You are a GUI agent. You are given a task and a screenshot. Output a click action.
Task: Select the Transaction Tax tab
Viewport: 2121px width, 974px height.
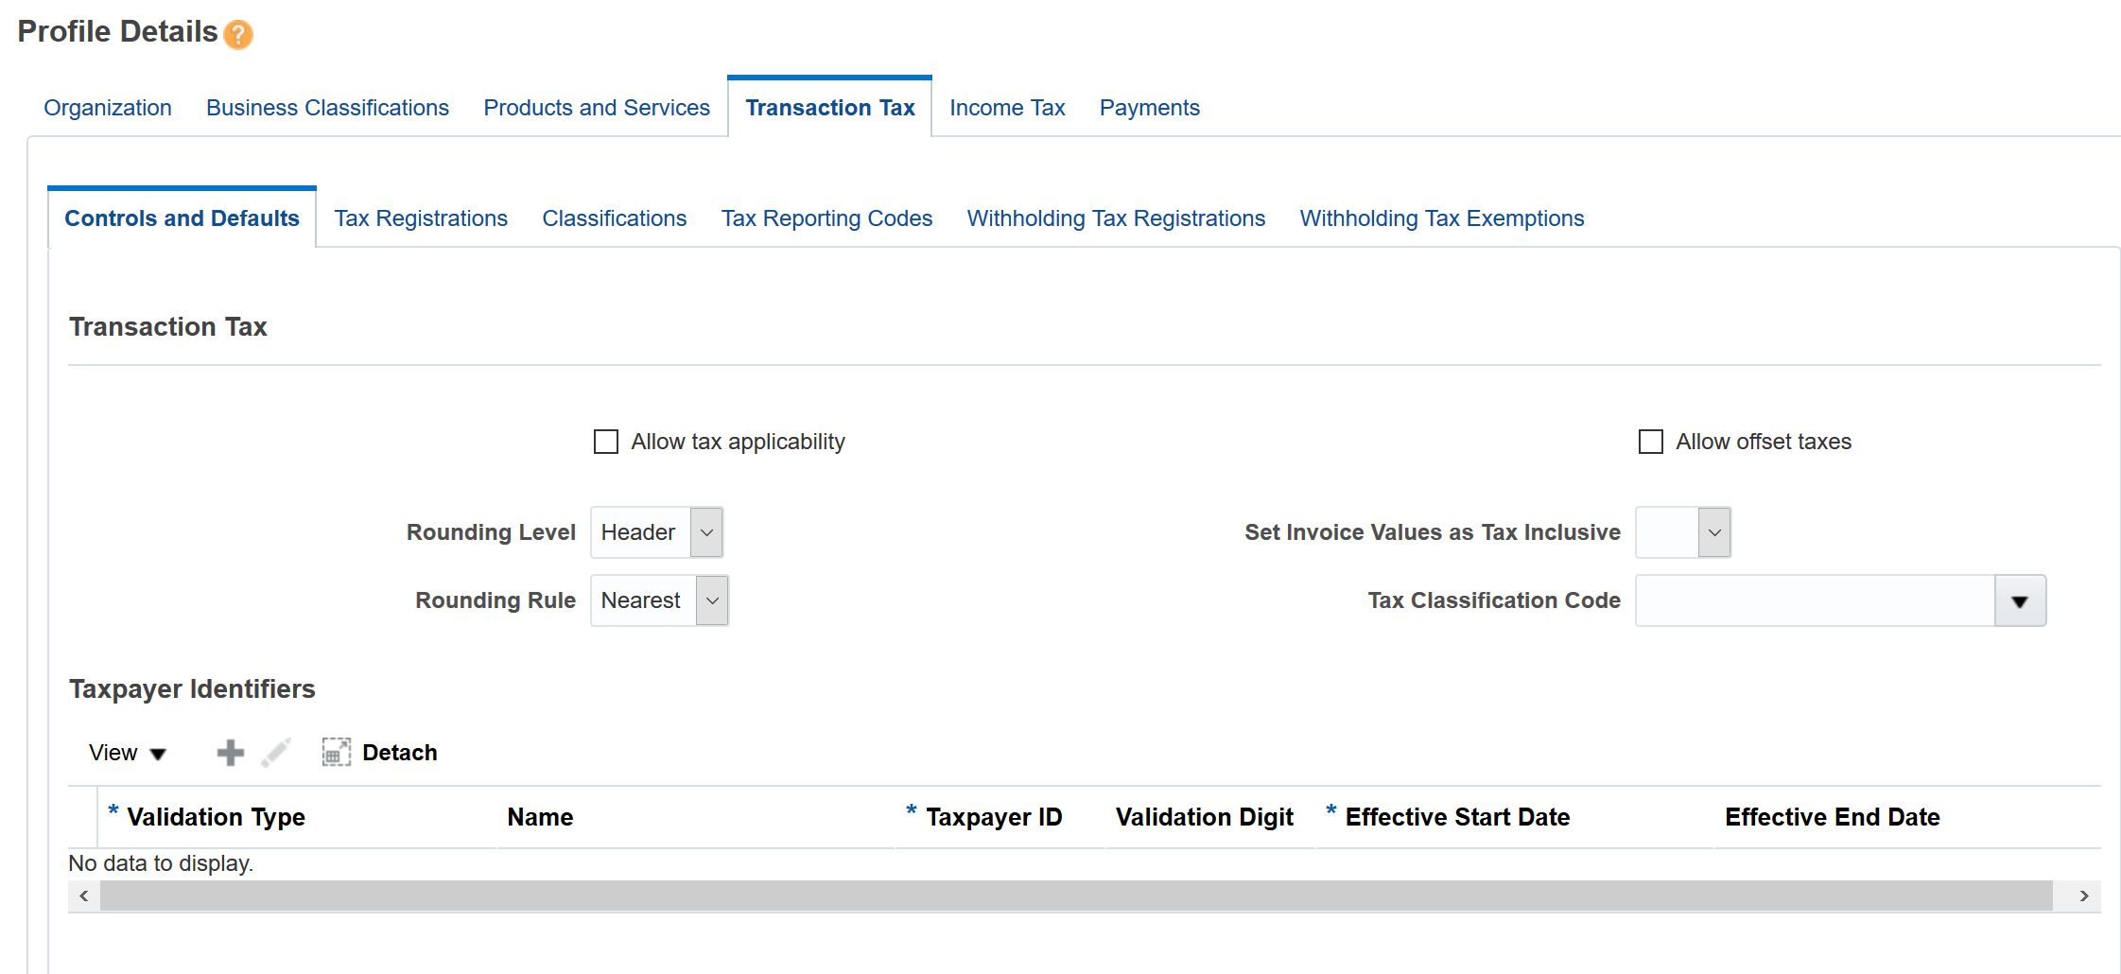click(x=829, y=108)
